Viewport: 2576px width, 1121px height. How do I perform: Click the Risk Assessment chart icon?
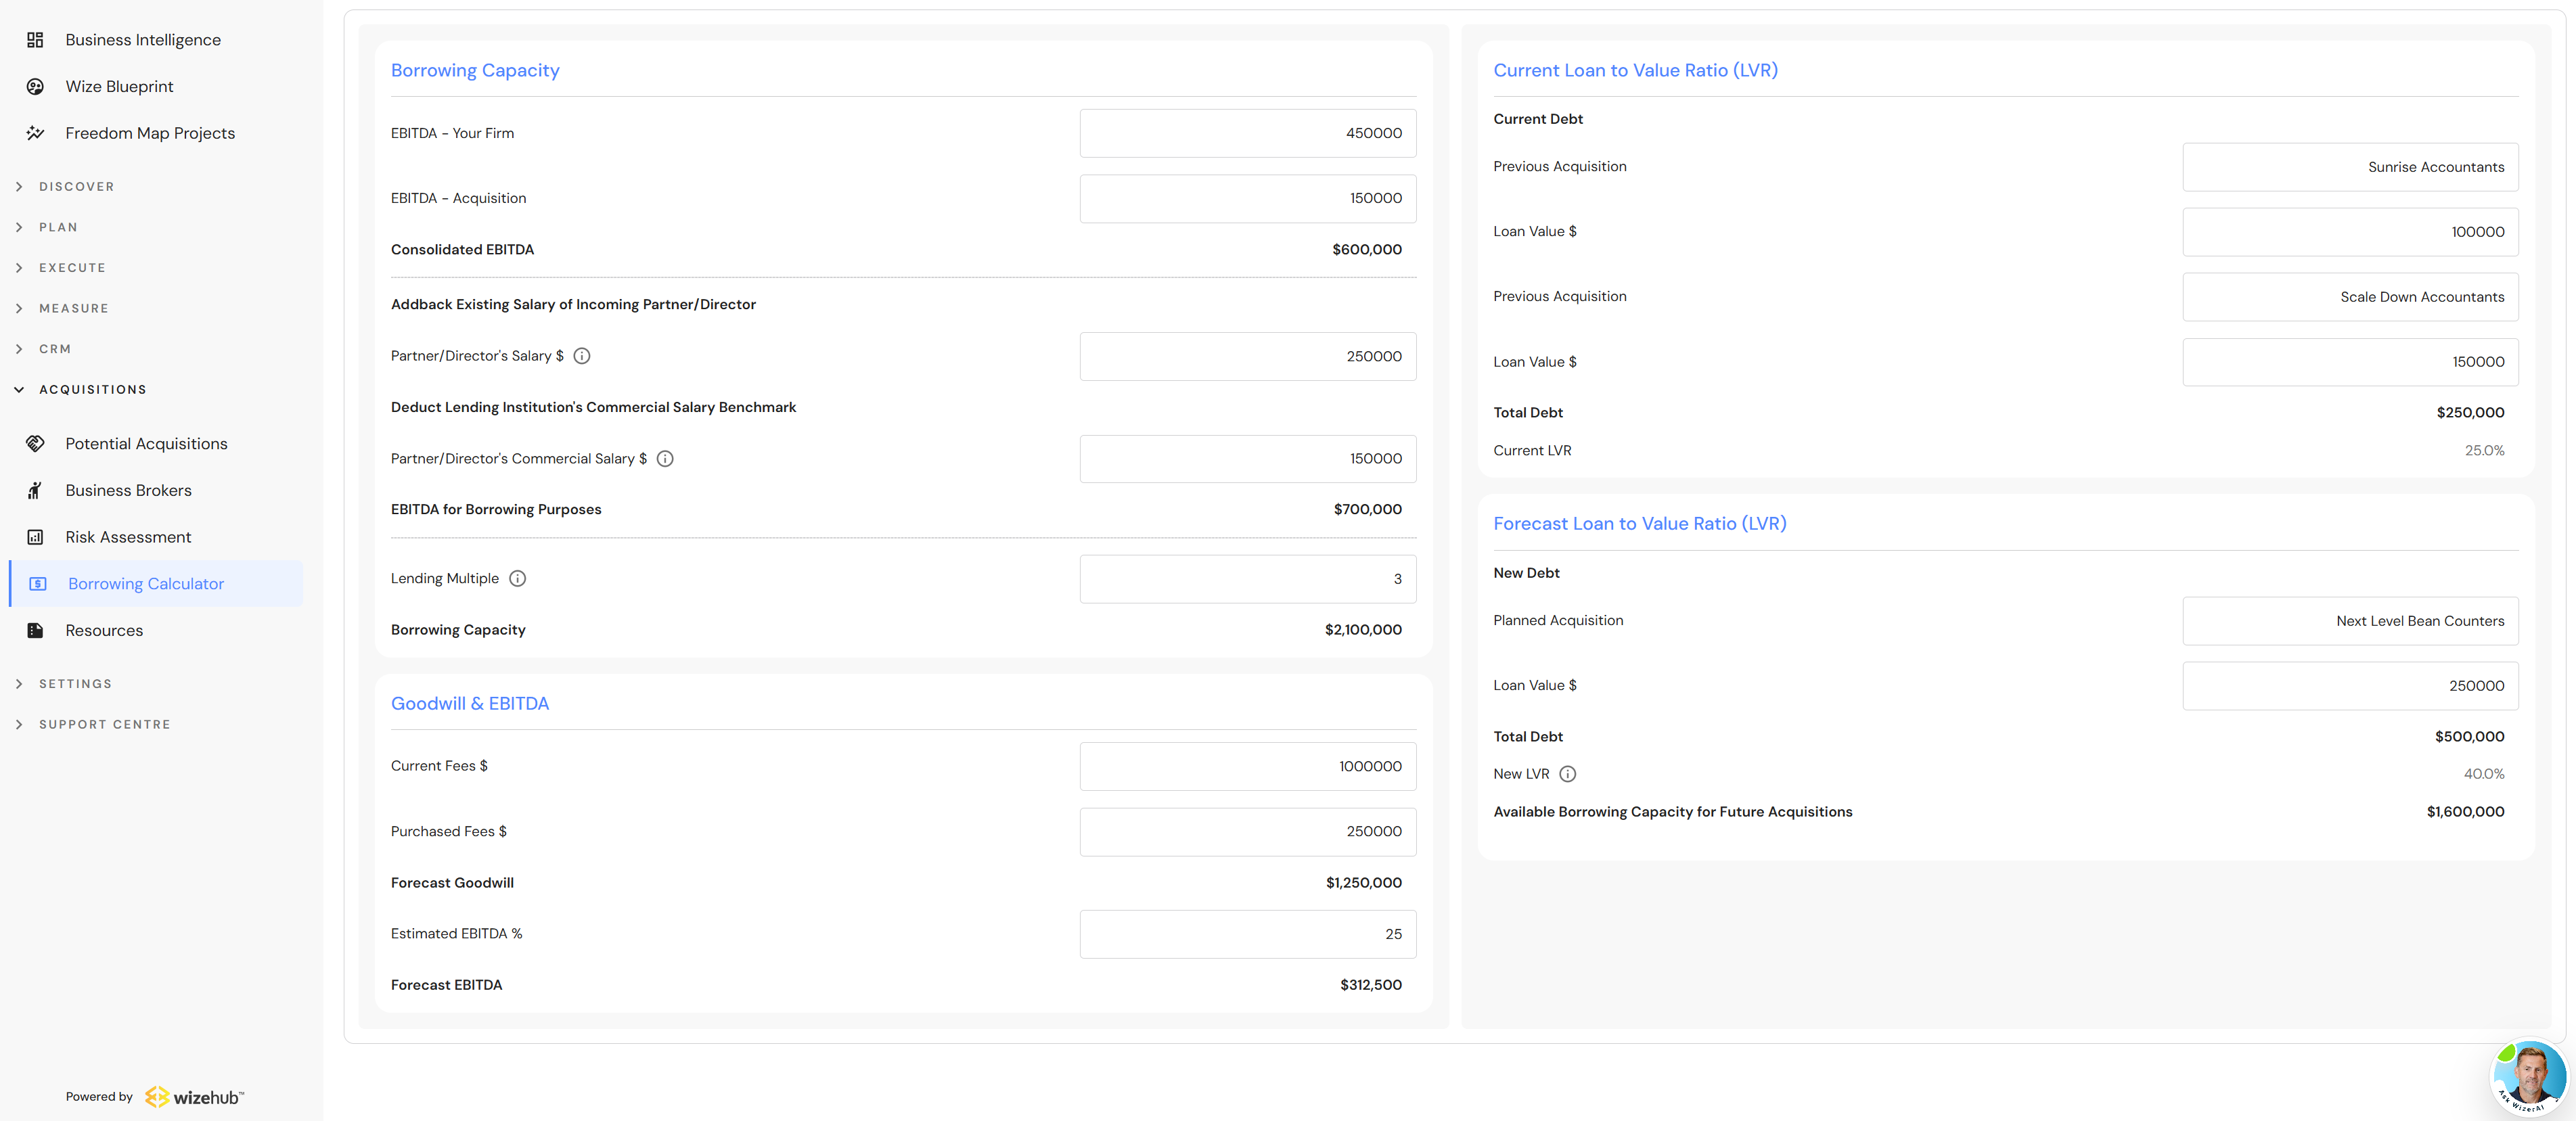click(35, 537)
